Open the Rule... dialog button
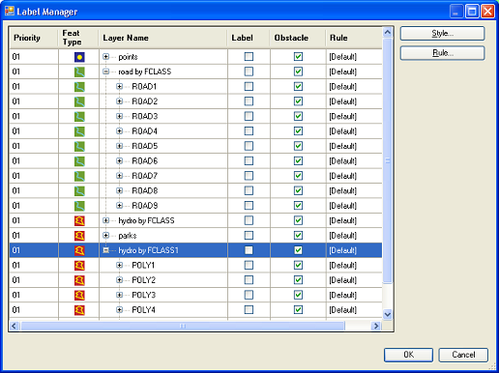This screenshot has width=499, height=373. click(x=442, y=53)
